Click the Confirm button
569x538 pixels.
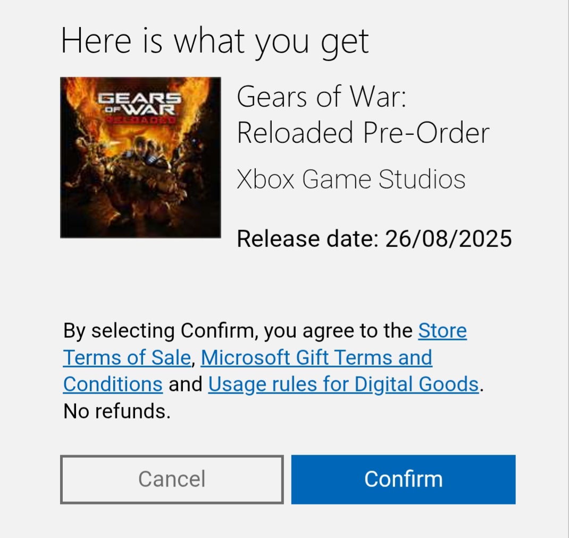[x=403, y=479]
